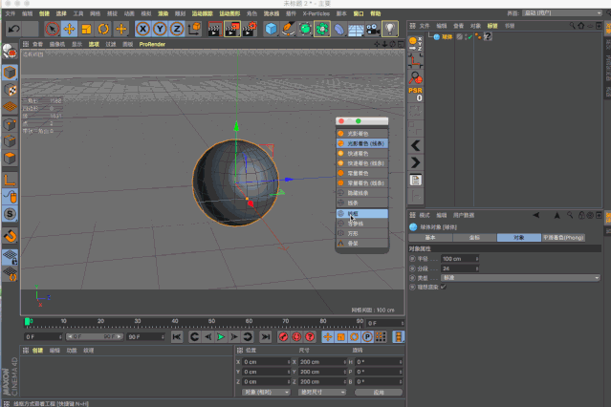The width and height of the screenshot is (611, 407).
Task: Toggle the 理想渲染 render perfect checkbox
Action: pos(444,287)
